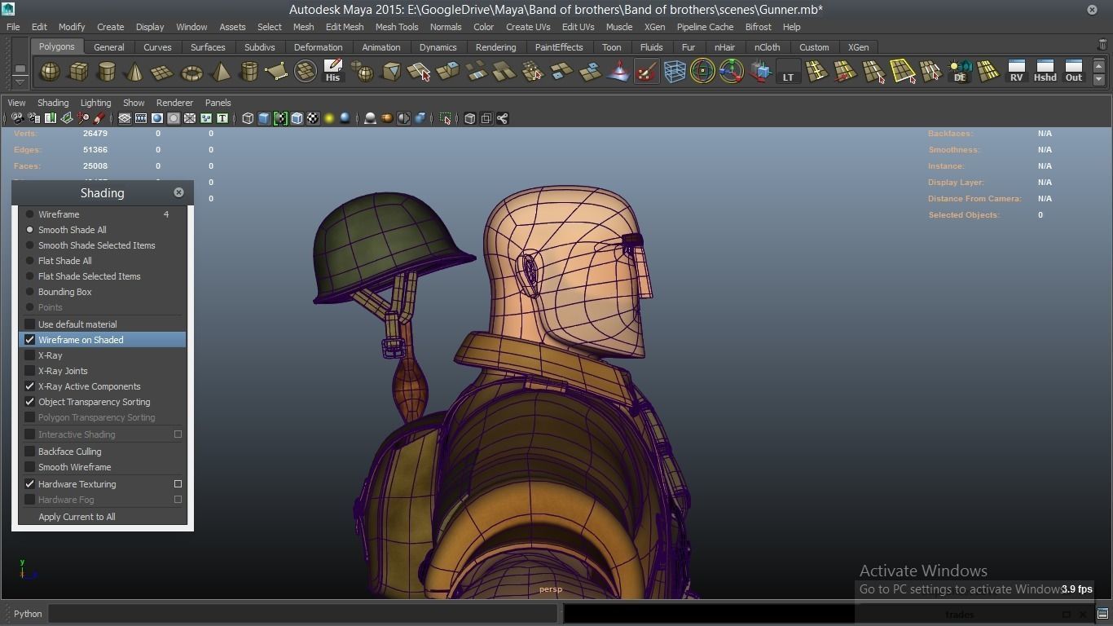Open the Hshd Hypershade shelf button

(1045, 72)
